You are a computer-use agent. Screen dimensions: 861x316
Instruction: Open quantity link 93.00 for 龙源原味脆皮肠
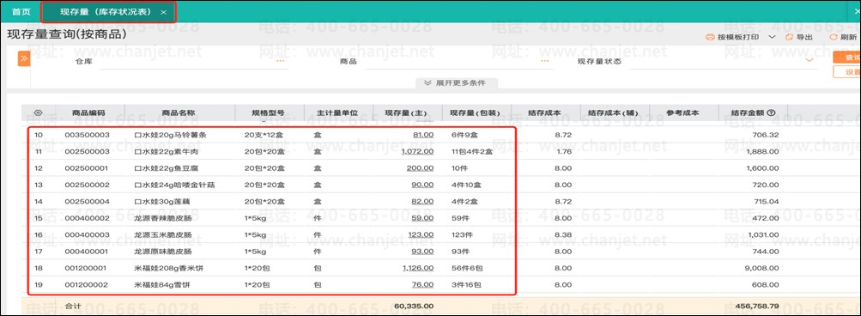(x=423, y=252)
